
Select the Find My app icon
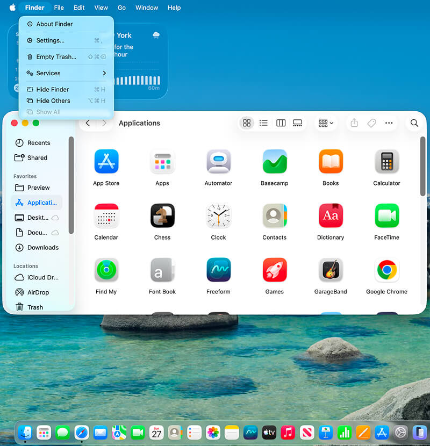click(106, 270)
